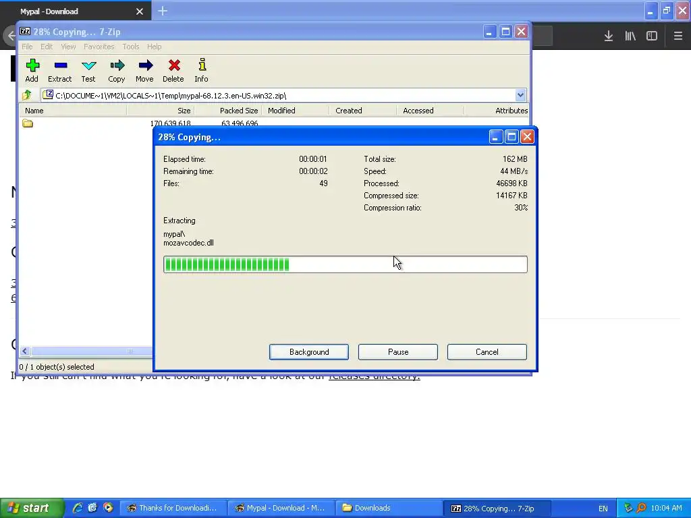Open the Edit menu in 7-Zip
The width and height of the screenshot is (691, 518).
click(x=47, y=47)
